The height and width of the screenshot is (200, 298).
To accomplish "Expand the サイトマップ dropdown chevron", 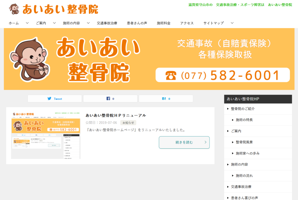I will 232,22.
